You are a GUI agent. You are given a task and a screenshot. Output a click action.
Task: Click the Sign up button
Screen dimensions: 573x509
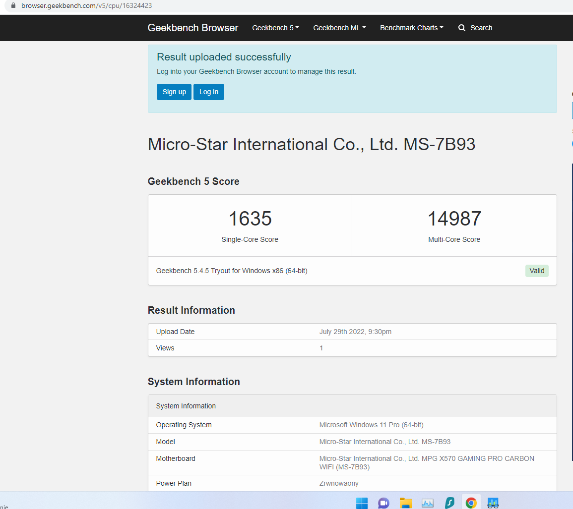[174, 92]
